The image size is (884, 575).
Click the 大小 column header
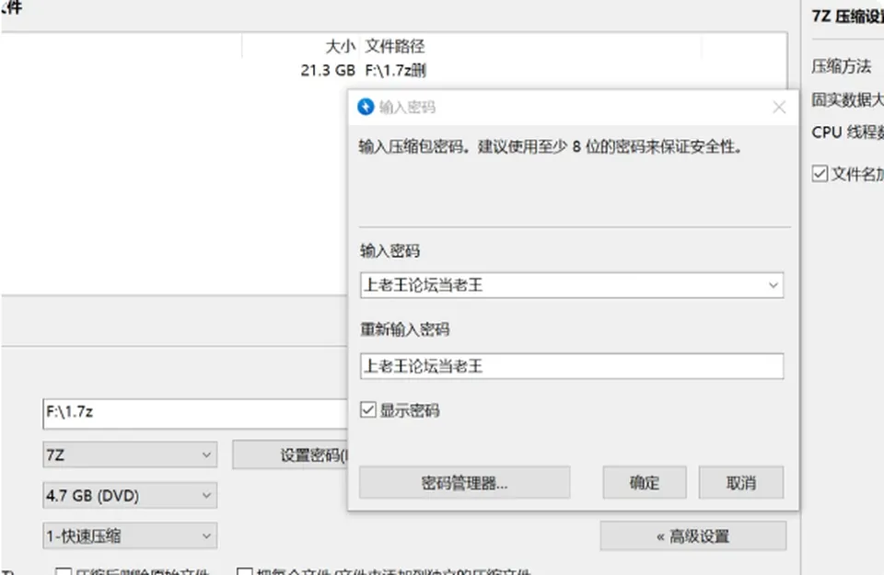tap(340, 46)
